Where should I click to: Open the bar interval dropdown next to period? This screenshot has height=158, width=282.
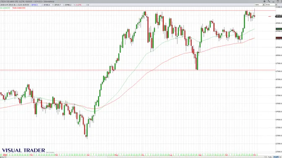click(x=271, y=5)
